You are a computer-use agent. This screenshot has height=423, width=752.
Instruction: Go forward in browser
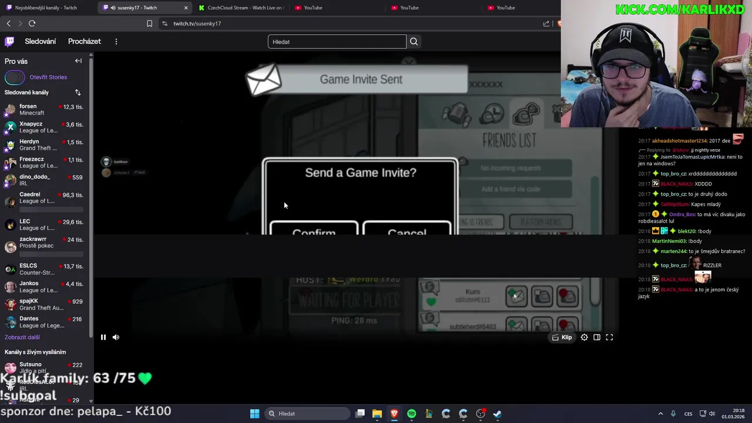point(20,23)
